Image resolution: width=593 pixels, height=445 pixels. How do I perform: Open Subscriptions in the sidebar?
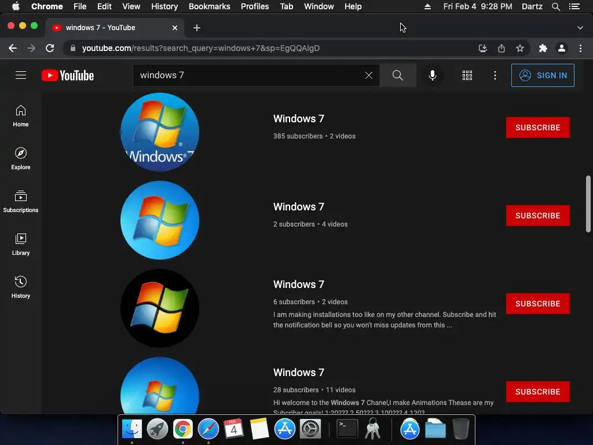[x=21, y=202]
